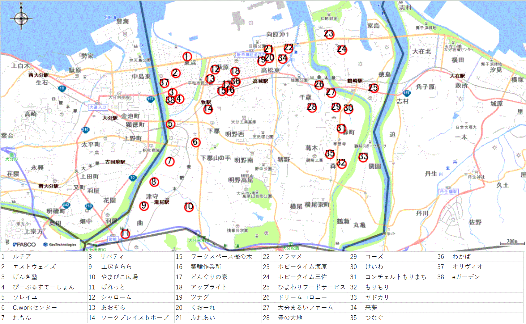Image resolution: width=526 pixels, height=324 pixels.
Task: Select map marker 27 on the map
Action: (331, 92)
